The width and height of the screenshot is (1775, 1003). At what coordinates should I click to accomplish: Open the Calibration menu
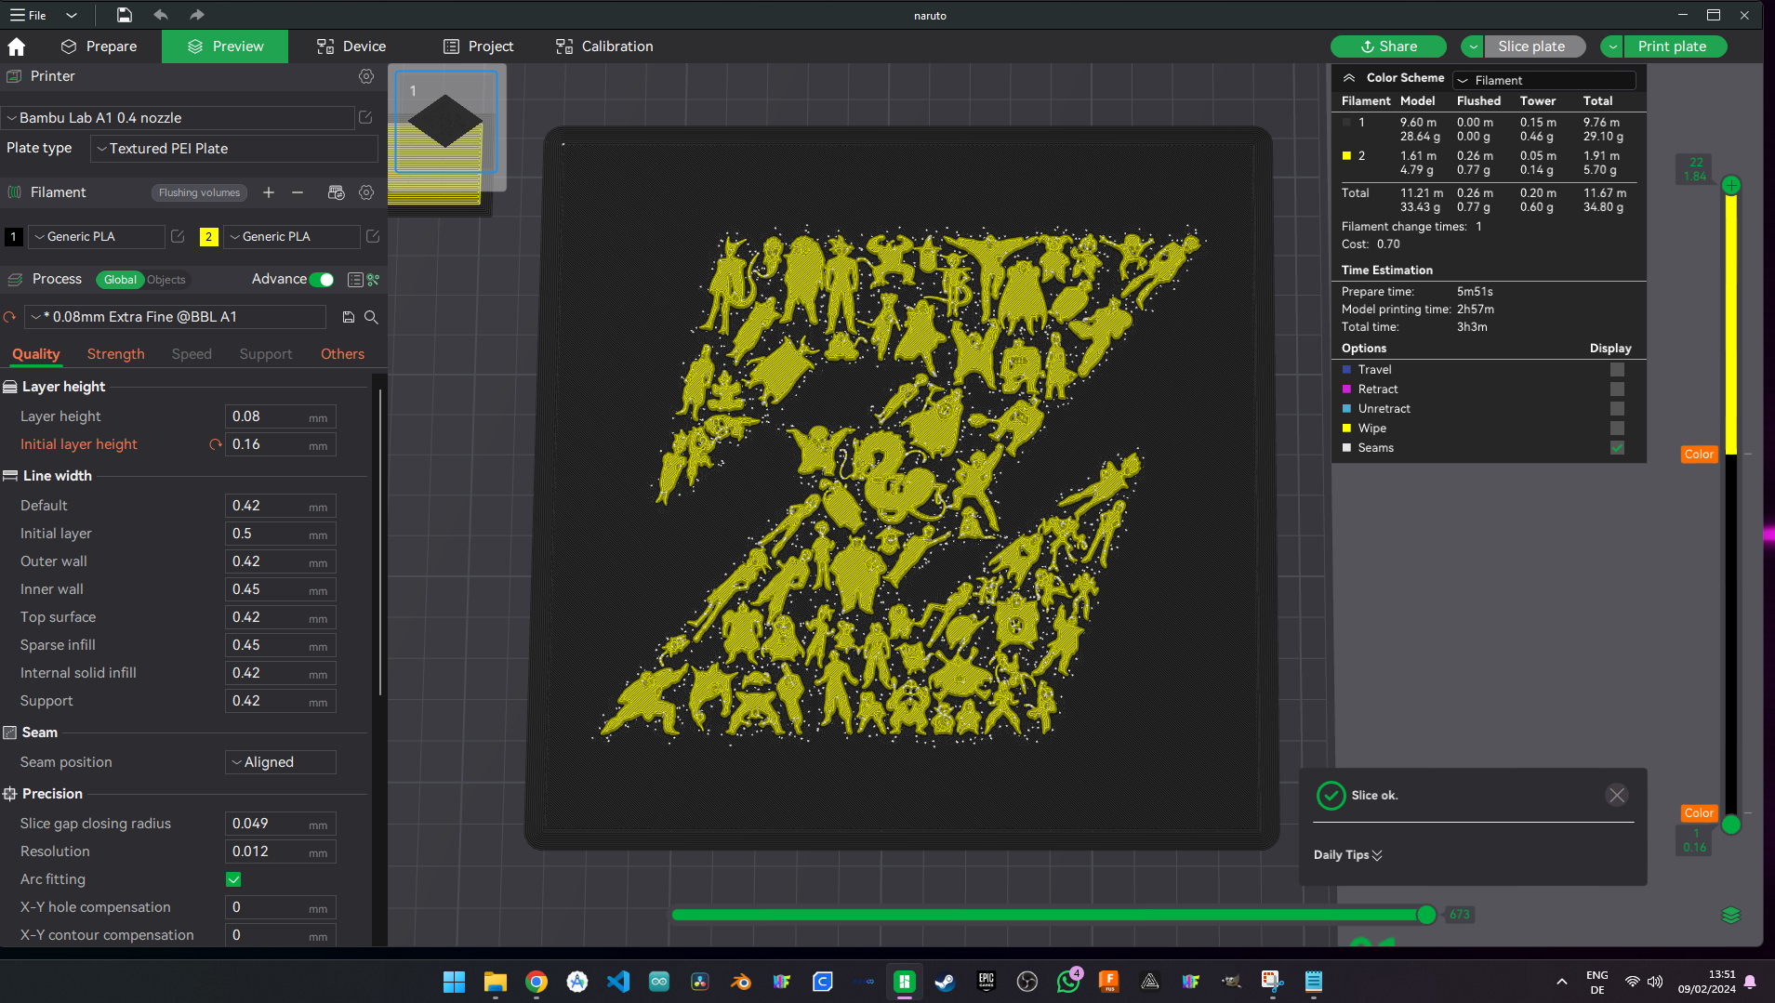click(x=604, y=46)
